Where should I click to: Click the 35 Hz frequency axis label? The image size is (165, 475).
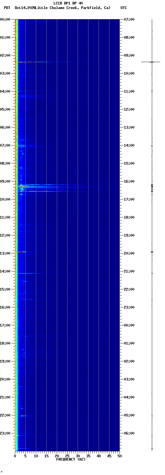click(x=88, y=456)
